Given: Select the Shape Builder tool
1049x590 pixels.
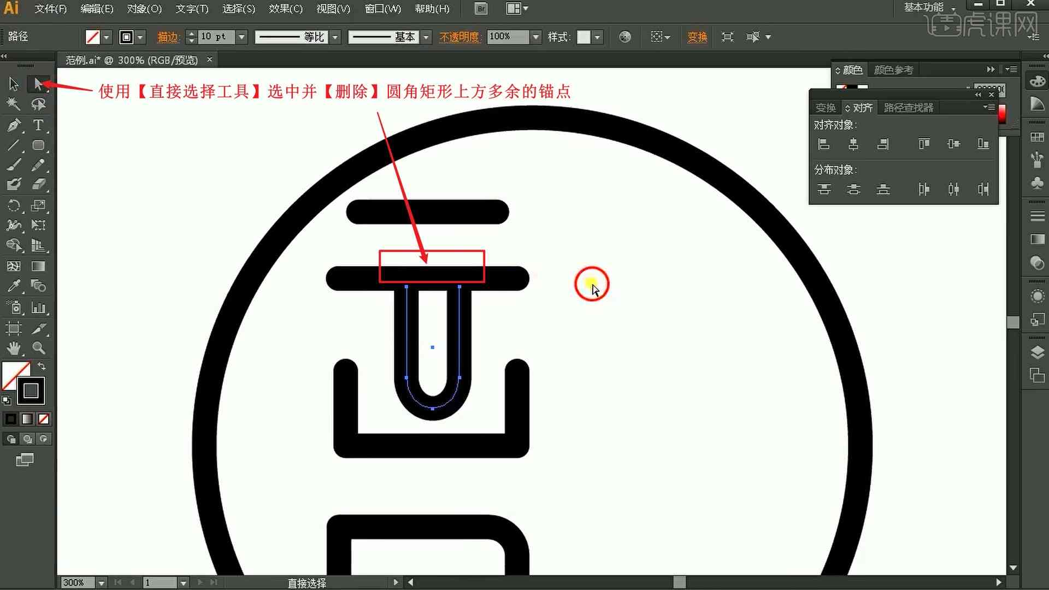Looking at the screenshot, I should pos(14,245).
